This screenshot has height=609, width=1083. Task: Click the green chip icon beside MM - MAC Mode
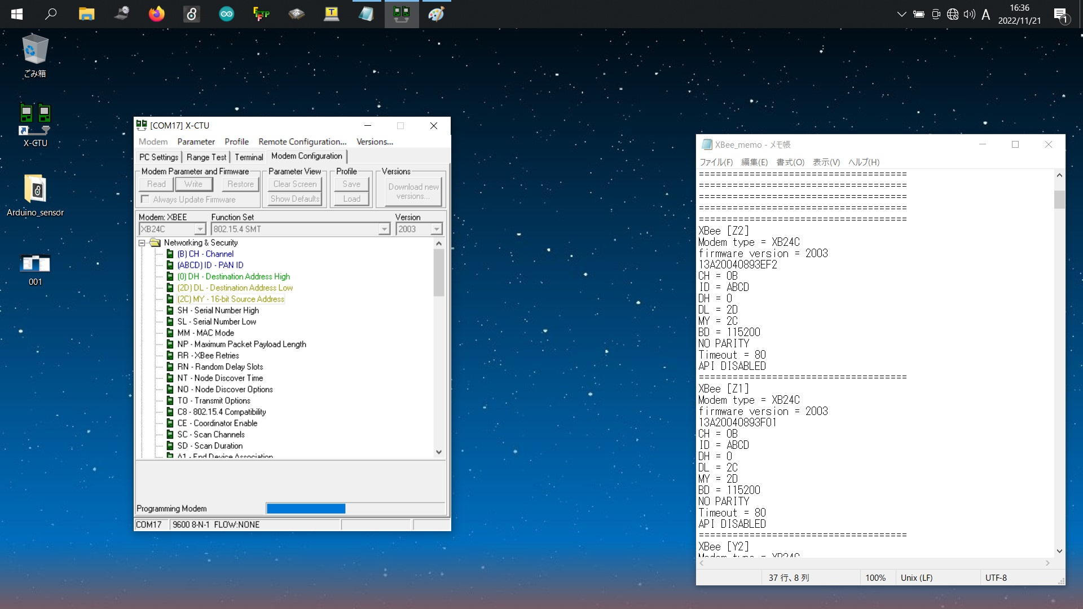pos(170,333)
